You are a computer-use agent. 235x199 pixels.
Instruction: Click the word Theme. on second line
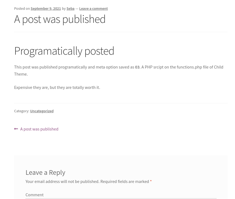pos(21,74)
